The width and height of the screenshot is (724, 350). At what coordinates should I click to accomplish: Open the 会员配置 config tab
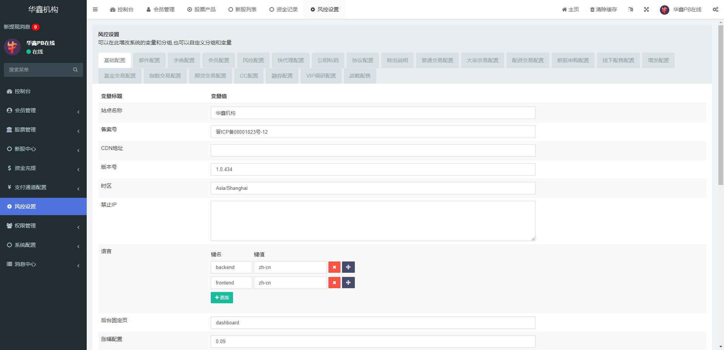click(219, 60)
